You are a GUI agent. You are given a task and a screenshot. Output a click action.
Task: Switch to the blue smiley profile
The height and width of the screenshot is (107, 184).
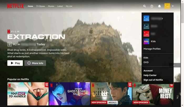(146, 18)
